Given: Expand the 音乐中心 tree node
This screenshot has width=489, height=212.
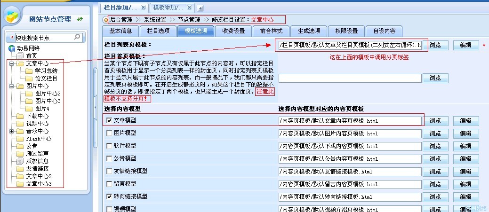Looking at the screenshot, I should 11,131.
